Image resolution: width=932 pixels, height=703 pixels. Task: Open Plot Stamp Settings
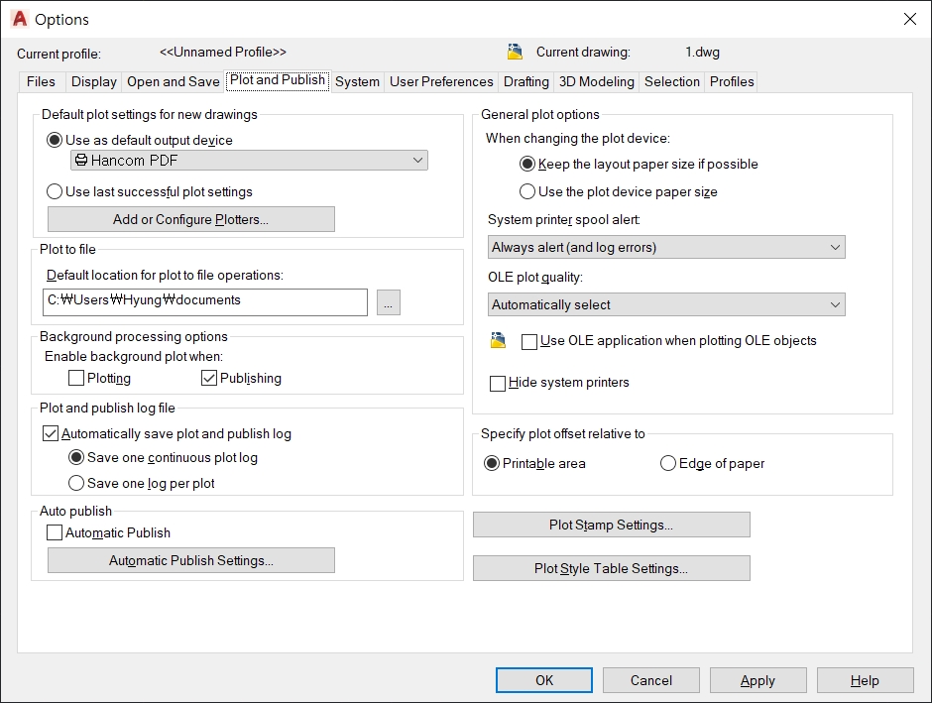click(611, 525)
